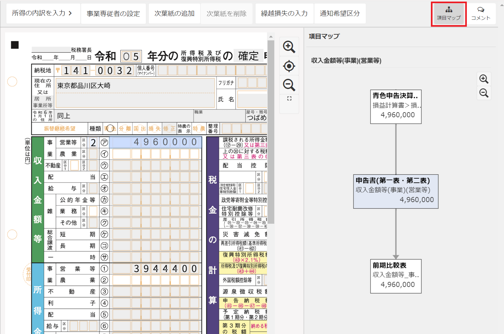
Task: Click the 復興特別所得税額 label cell
Action: 243,257
